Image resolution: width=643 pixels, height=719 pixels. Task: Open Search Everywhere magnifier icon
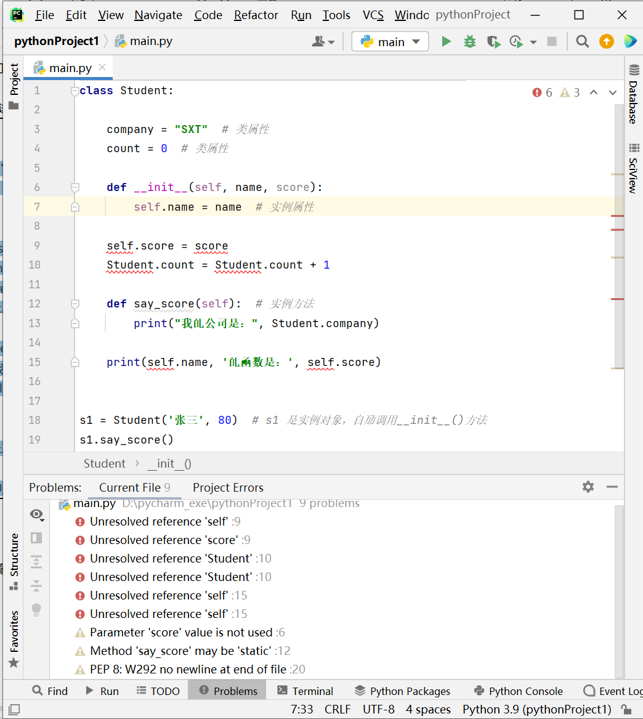click(x=582, y=42)
